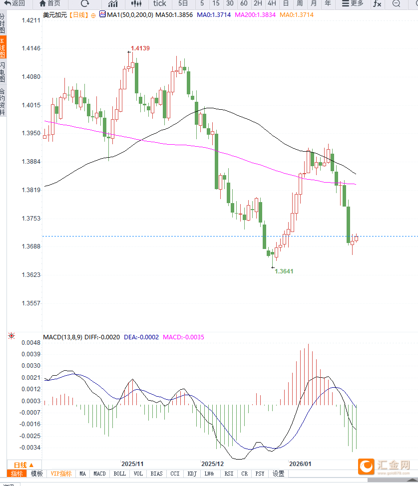The image size is (418, 486).
Task: Select the candlestick chart style icon
Action: (x=136, y=3)
